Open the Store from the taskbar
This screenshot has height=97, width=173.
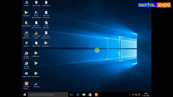[90, 95]
